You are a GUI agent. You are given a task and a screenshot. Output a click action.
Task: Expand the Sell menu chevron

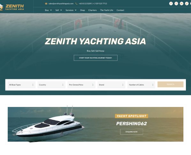[x=61, y=10]
